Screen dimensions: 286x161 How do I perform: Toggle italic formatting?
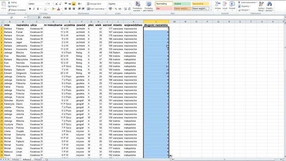click(x=34, y=9)
